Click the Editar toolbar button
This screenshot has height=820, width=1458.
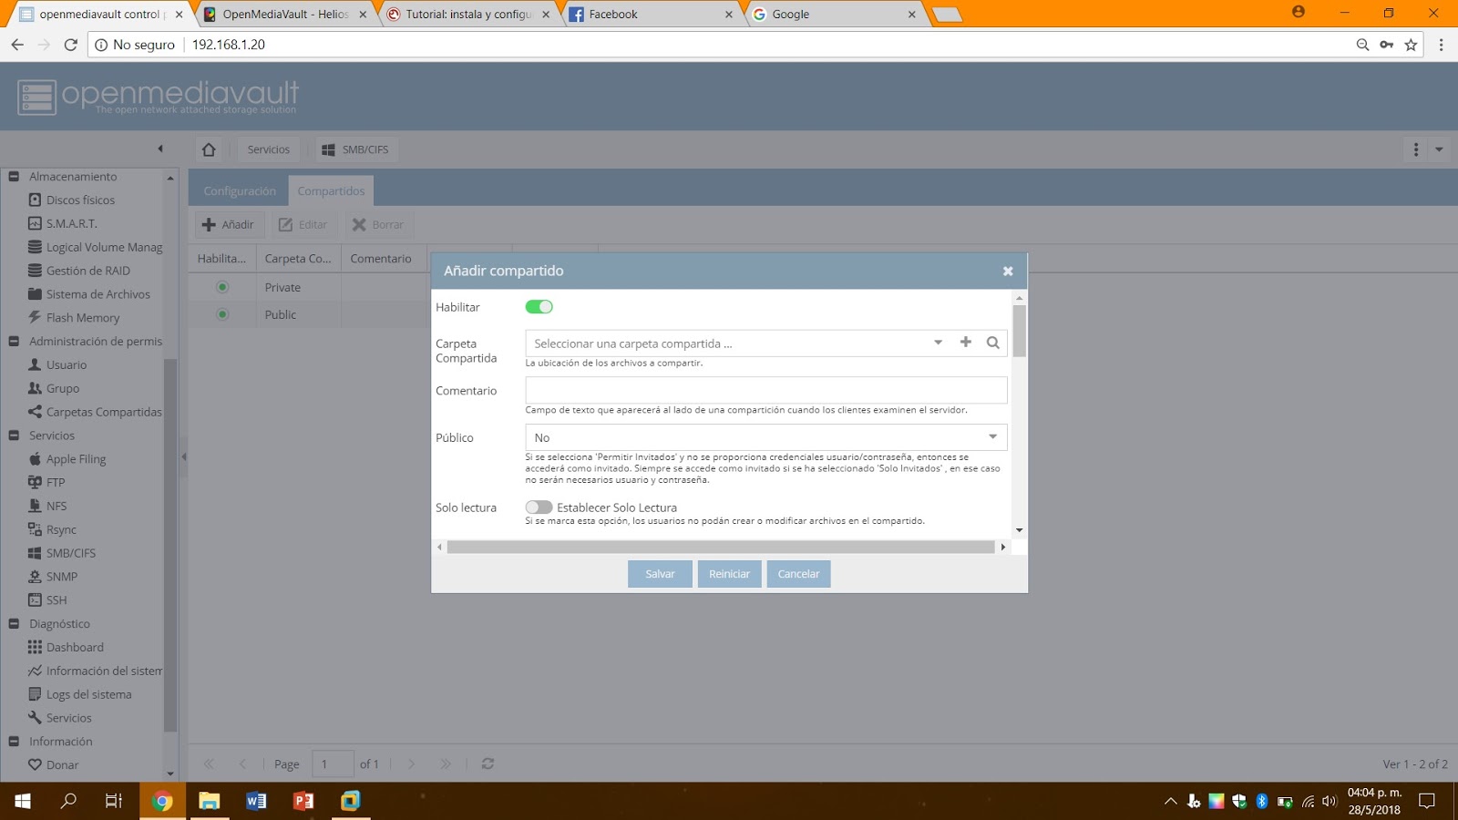[303, 224]
